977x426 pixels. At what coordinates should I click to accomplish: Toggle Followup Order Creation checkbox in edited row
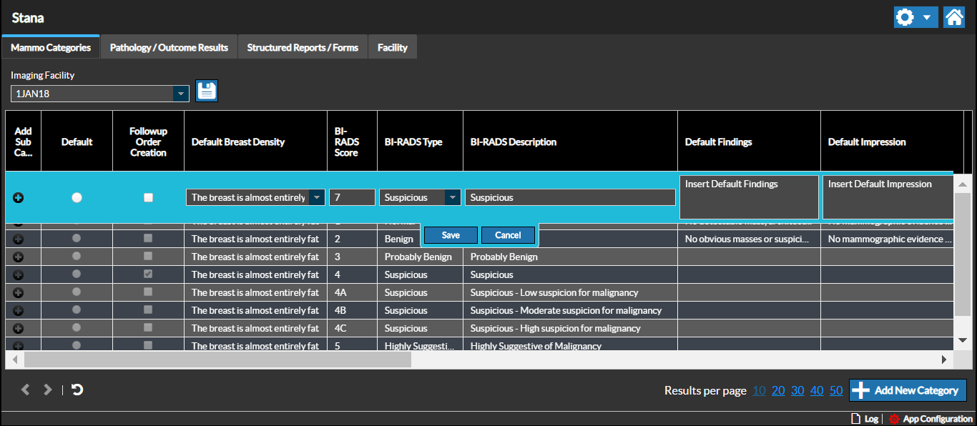pos(148,198)
